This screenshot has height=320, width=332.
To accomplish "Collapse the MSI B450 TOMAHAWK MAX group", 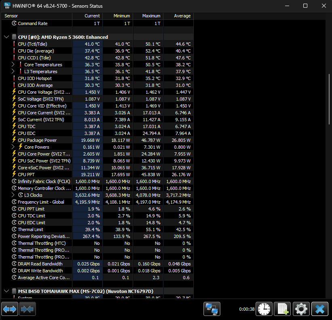I will (x=6, y=291).
